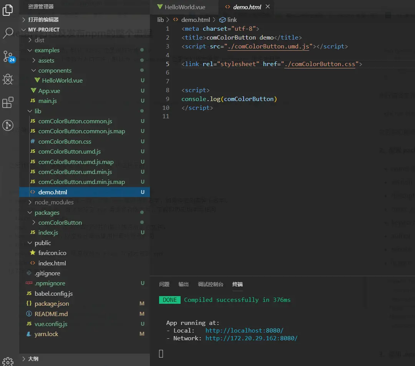Expand the 大纲 outline section
The width and height of the screenshot is (415, 366).
click(x=85, y=359)
